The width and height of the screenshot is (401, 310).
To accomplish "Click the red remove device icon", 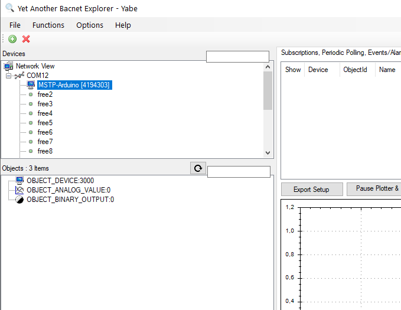I will tap(26, 39).
